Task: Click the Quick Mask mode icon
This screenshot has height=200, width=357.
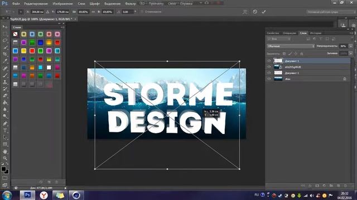Action: point(5,178)
